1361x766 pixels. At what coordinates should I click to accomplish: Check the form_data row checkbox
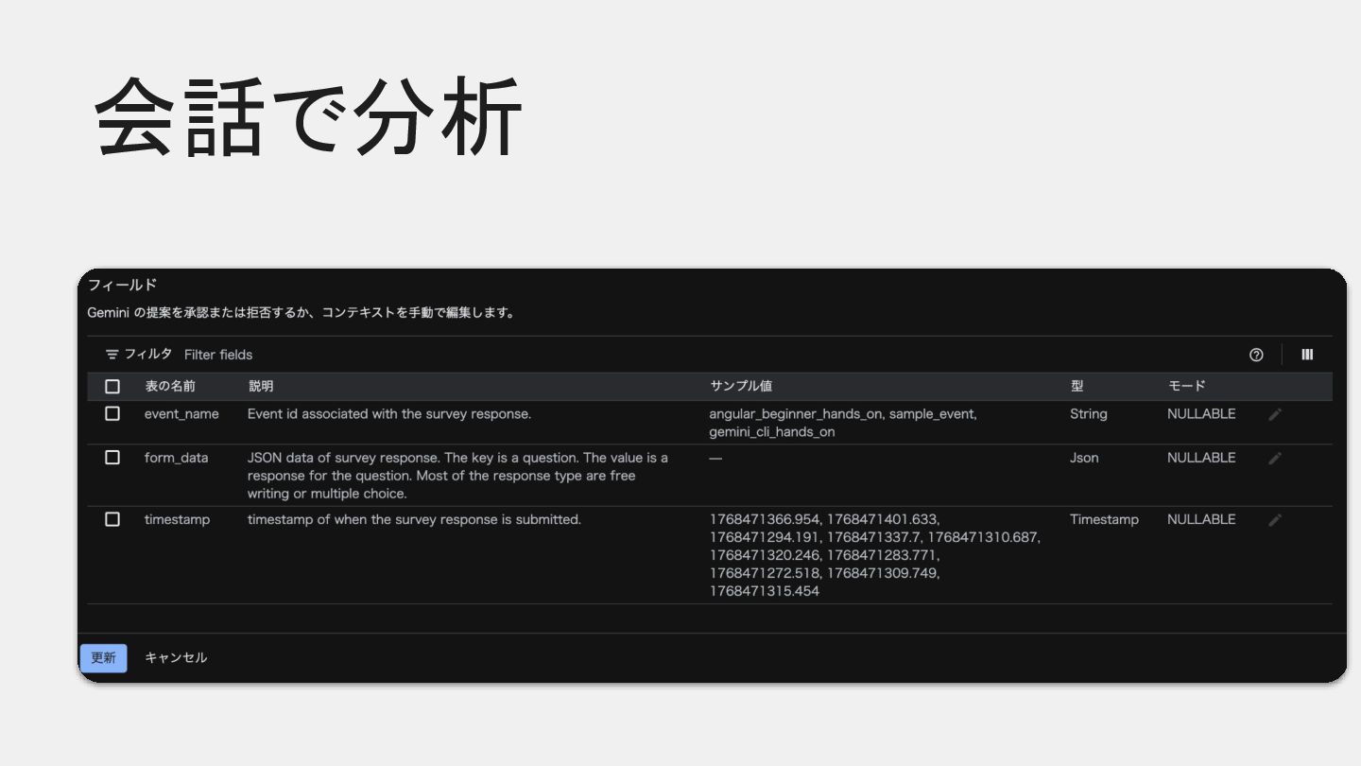point(112,458)
